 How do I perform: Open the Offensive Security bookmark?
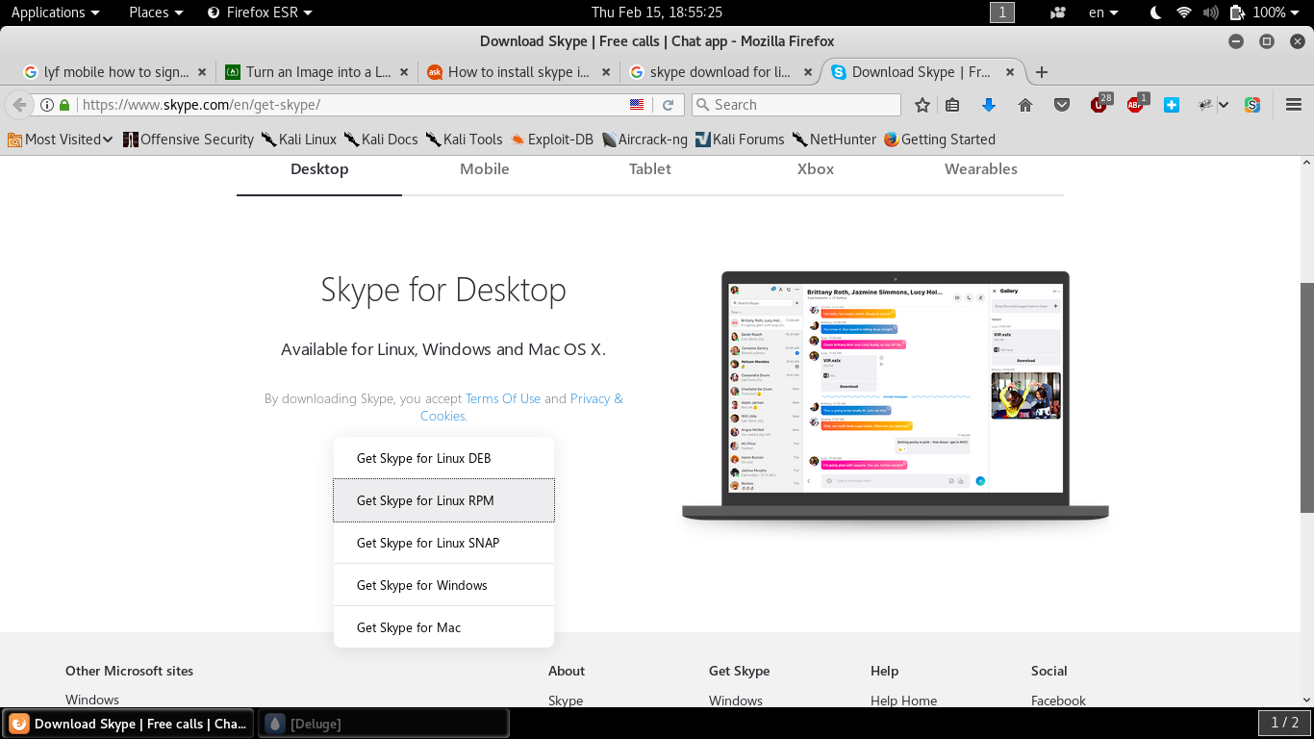189,140
